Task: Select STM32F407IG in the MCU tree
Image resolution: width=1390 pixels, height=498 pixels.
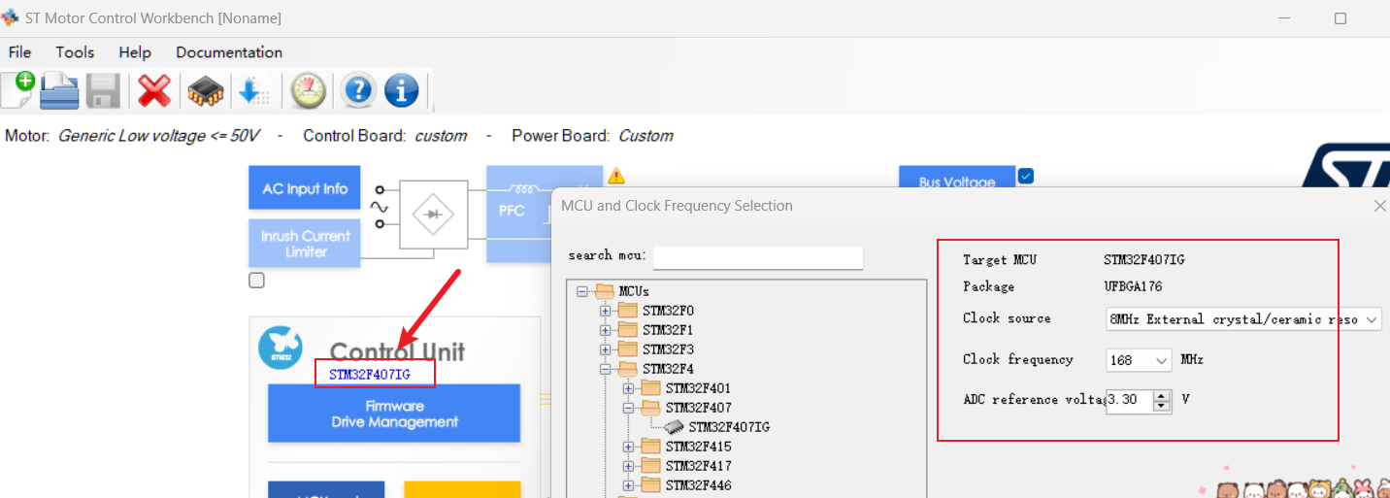Action: pos(729,427)
